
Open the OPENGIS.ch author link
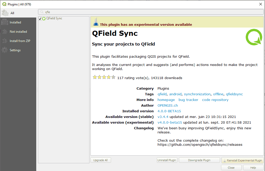pyautogui.click(x=168, y=105)
